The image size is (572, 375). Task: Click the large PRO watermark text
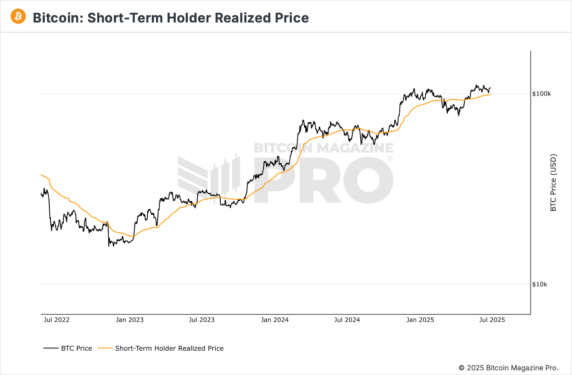[324, 181]
